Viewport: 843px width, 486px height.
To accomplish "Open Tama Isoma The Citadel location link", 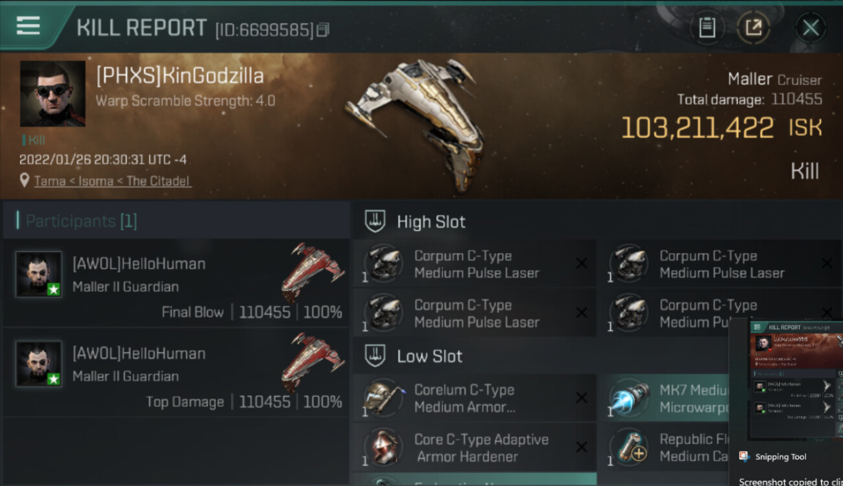I will [113, 181].
